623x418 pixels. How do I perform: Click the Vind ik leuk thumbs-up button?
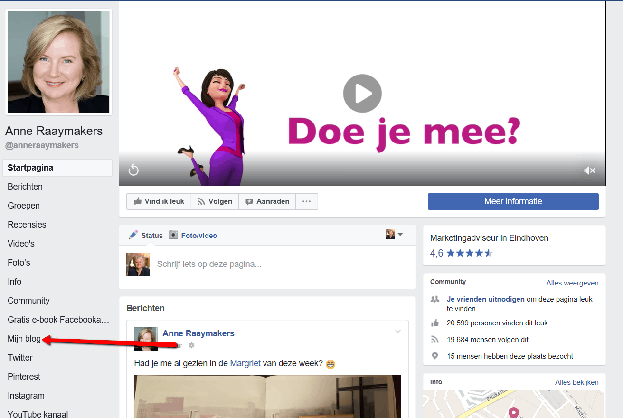pos(159,201)
